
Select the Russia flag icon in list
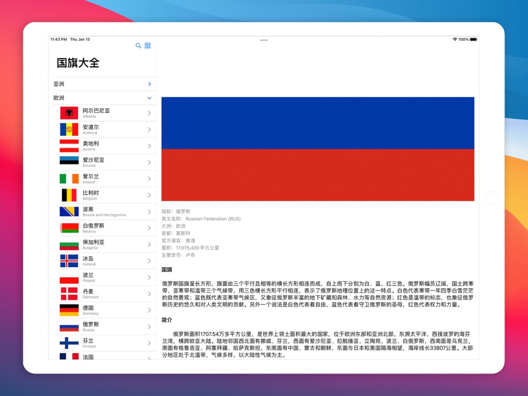coord(69,328)
